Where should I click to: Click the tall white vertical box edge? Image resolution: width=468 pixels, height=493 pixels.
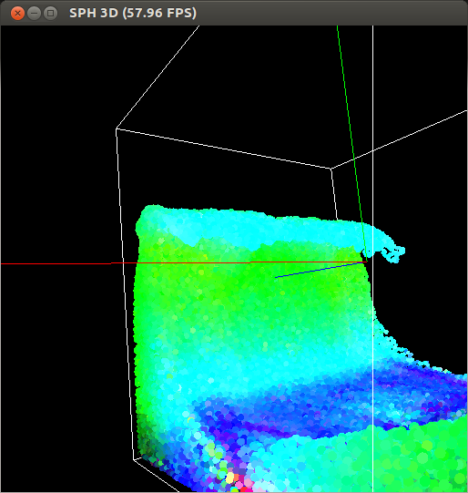[372, 259]
